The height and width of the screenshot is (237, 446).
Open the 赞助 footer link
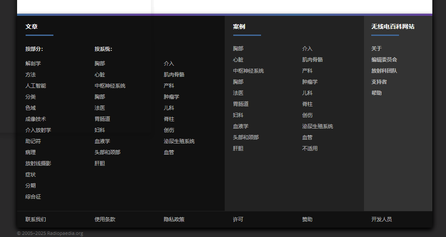click(308, 219)
